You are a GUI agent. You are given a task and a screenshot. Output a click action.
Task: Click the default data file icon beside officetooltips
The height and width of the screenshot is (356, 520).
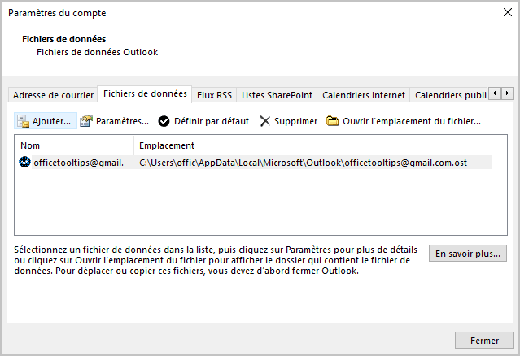tap(24, 163)
